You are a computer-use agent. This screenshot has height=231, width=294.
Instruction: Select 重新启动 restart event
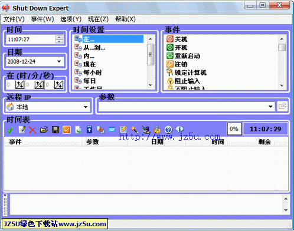tap(183, 56)
